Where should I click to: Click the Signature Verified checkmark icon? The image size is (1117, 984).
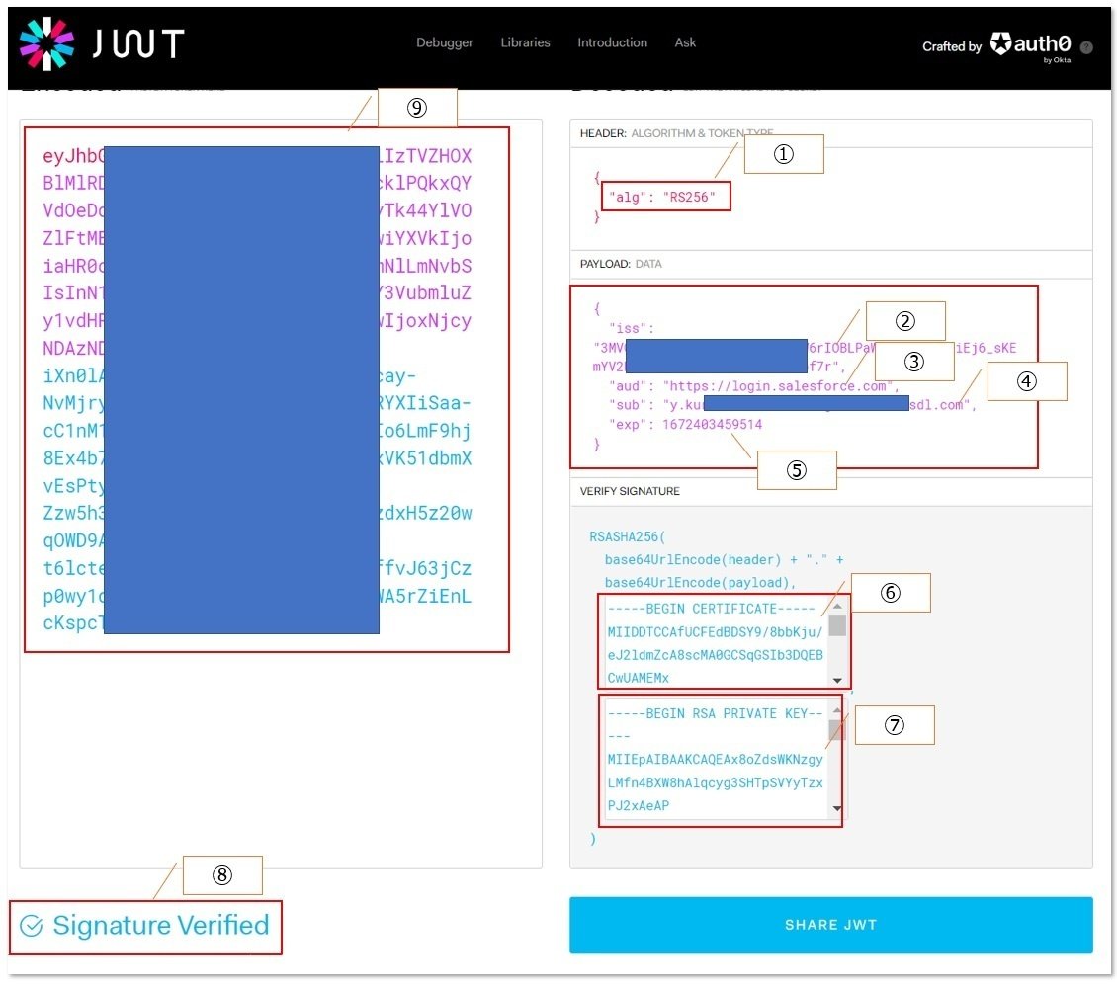click(32, 925)
